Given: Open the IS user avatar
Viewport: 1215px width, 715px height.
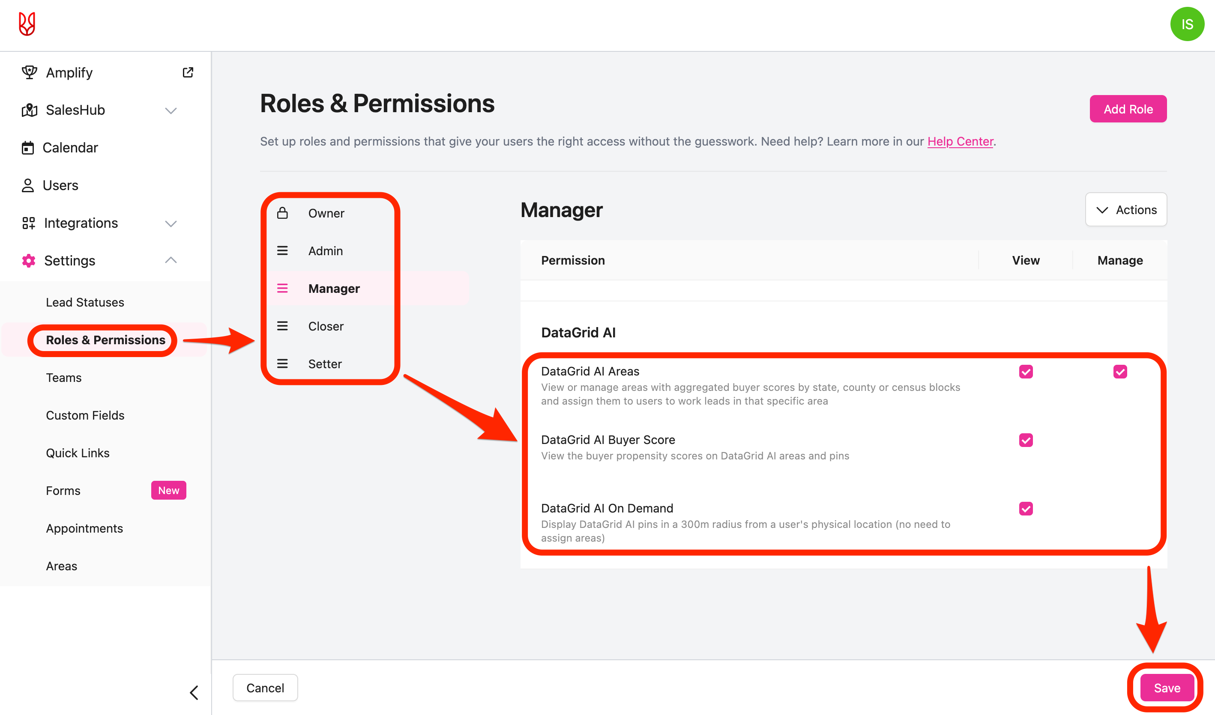Looking at the screenshot, I should (1187, 24).
